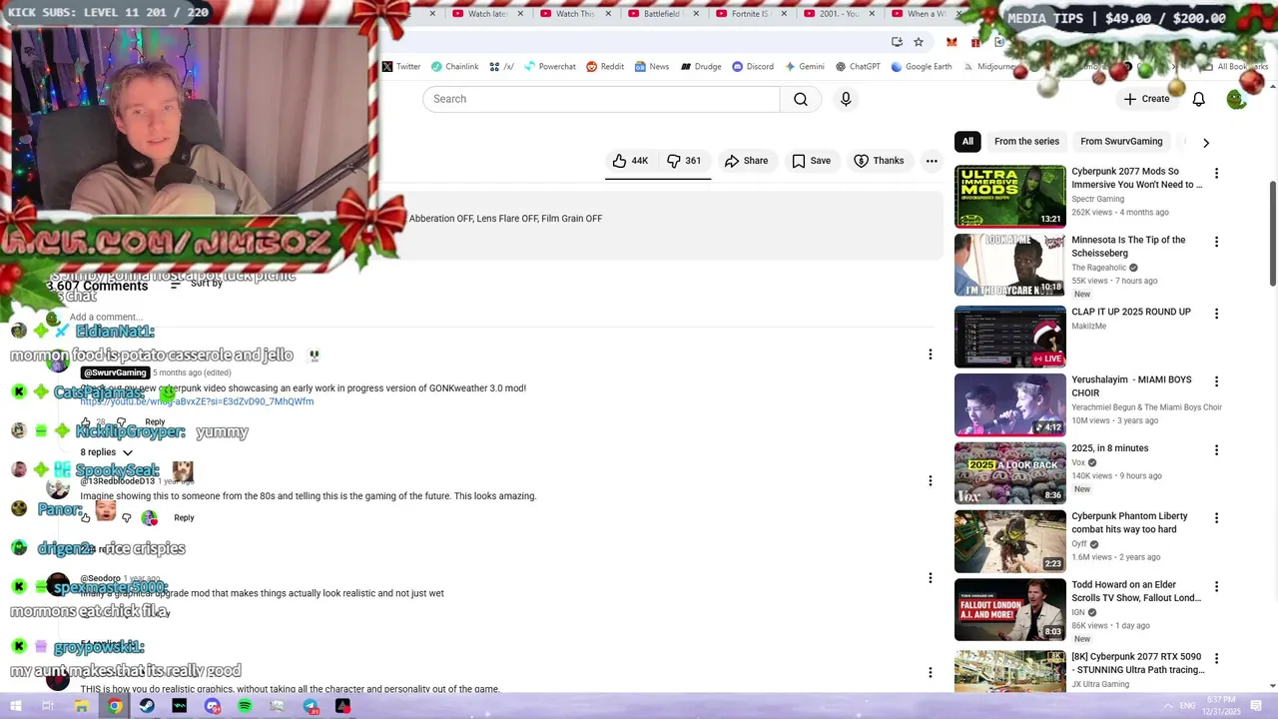The image size is (1278, 719).
Task: Open File Explorer from the taskbar
Action: pos(81,706)
